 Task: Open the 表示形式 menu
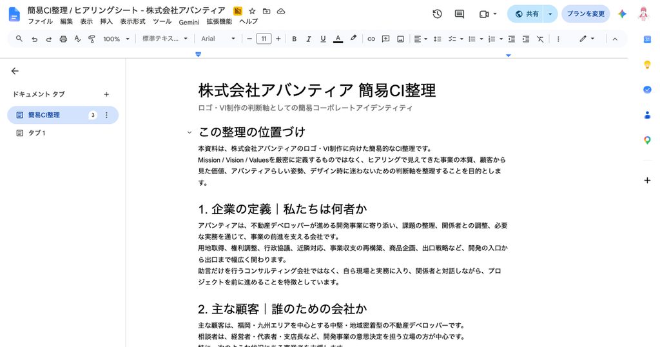(x=133, y=21)
